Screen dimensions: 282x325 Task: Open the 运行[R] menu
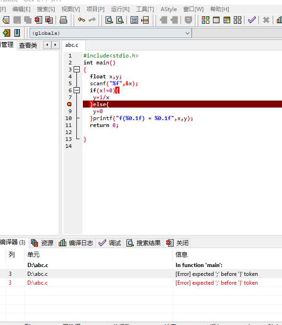coord(120,9)
